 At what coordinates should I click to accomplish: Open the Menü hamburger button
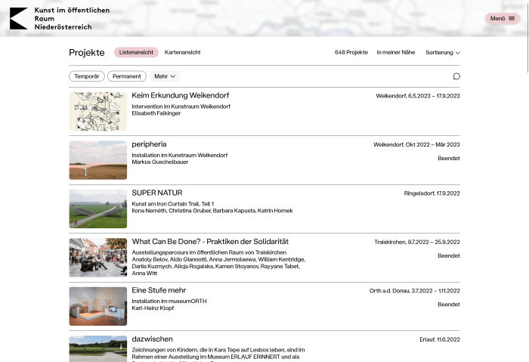[x=502, y=18]
